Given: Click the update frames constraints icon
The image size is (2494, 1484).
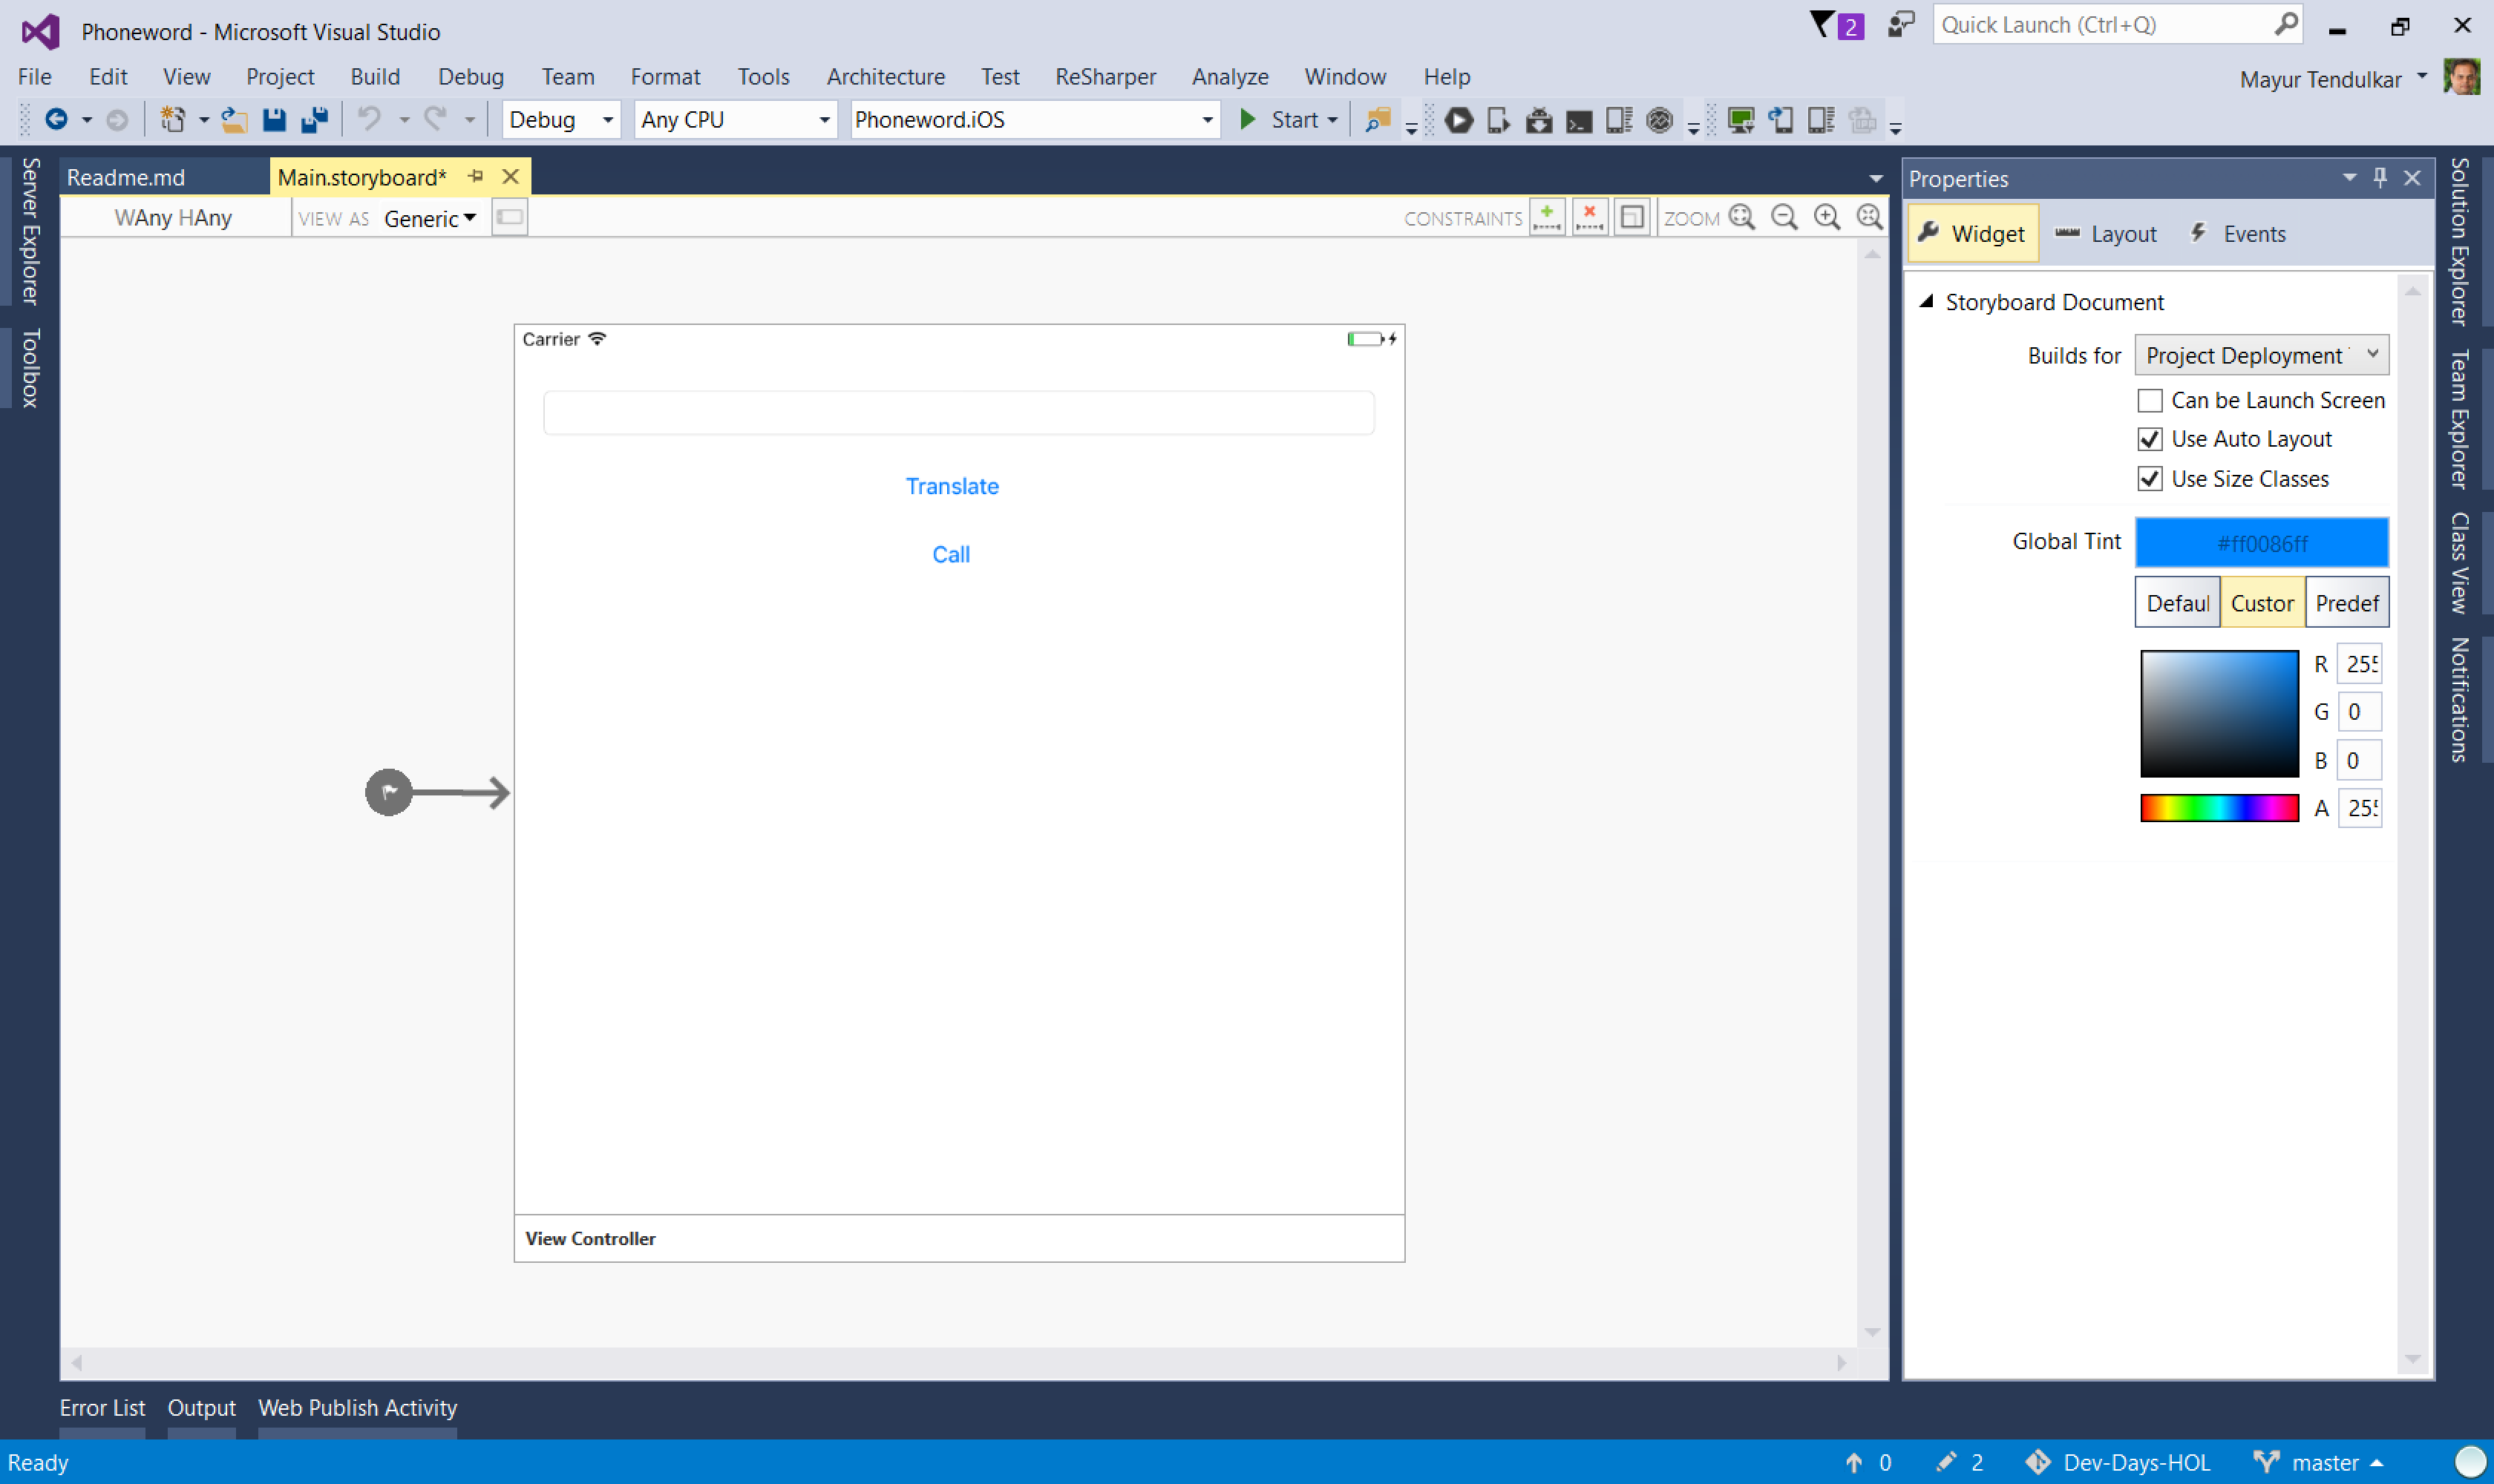Looking at the screenshot, I should (1631, 217).
